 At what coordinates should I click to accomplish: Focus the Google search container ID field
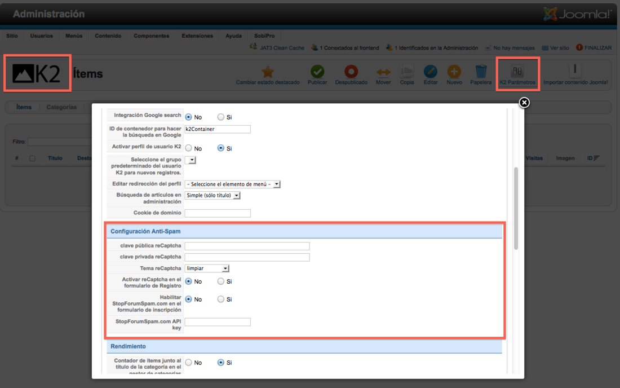(x=218, y=129)
